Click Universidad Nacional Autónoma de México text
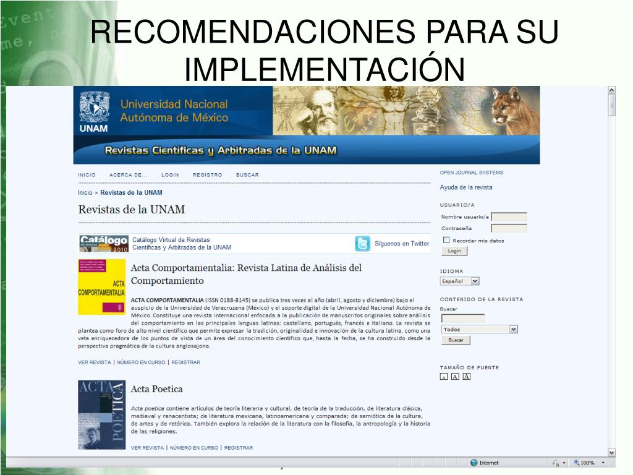Screen dimensions: 633x475 174,111
